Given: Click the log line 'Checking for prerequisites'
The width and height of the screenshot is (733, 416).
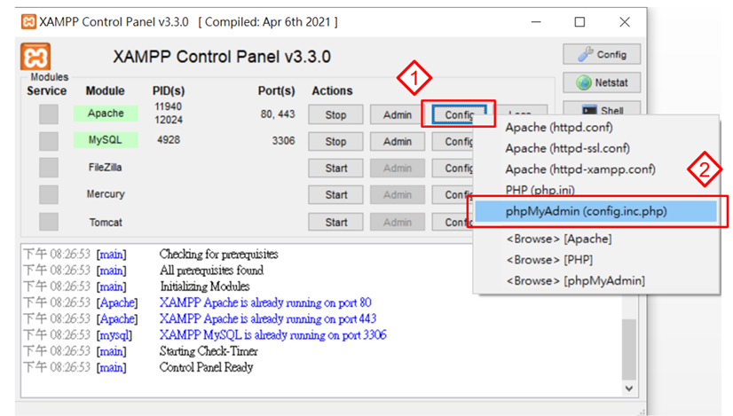Looking at the screenshot, I should click(219, 255).
